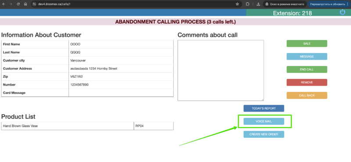The height and width of the screenshot is (162, 351).
Task: Select the First Name value OOOO
Action: click(x=75, y=44)
